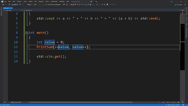Close the Main.cpp tab

(x=12, y=8)
